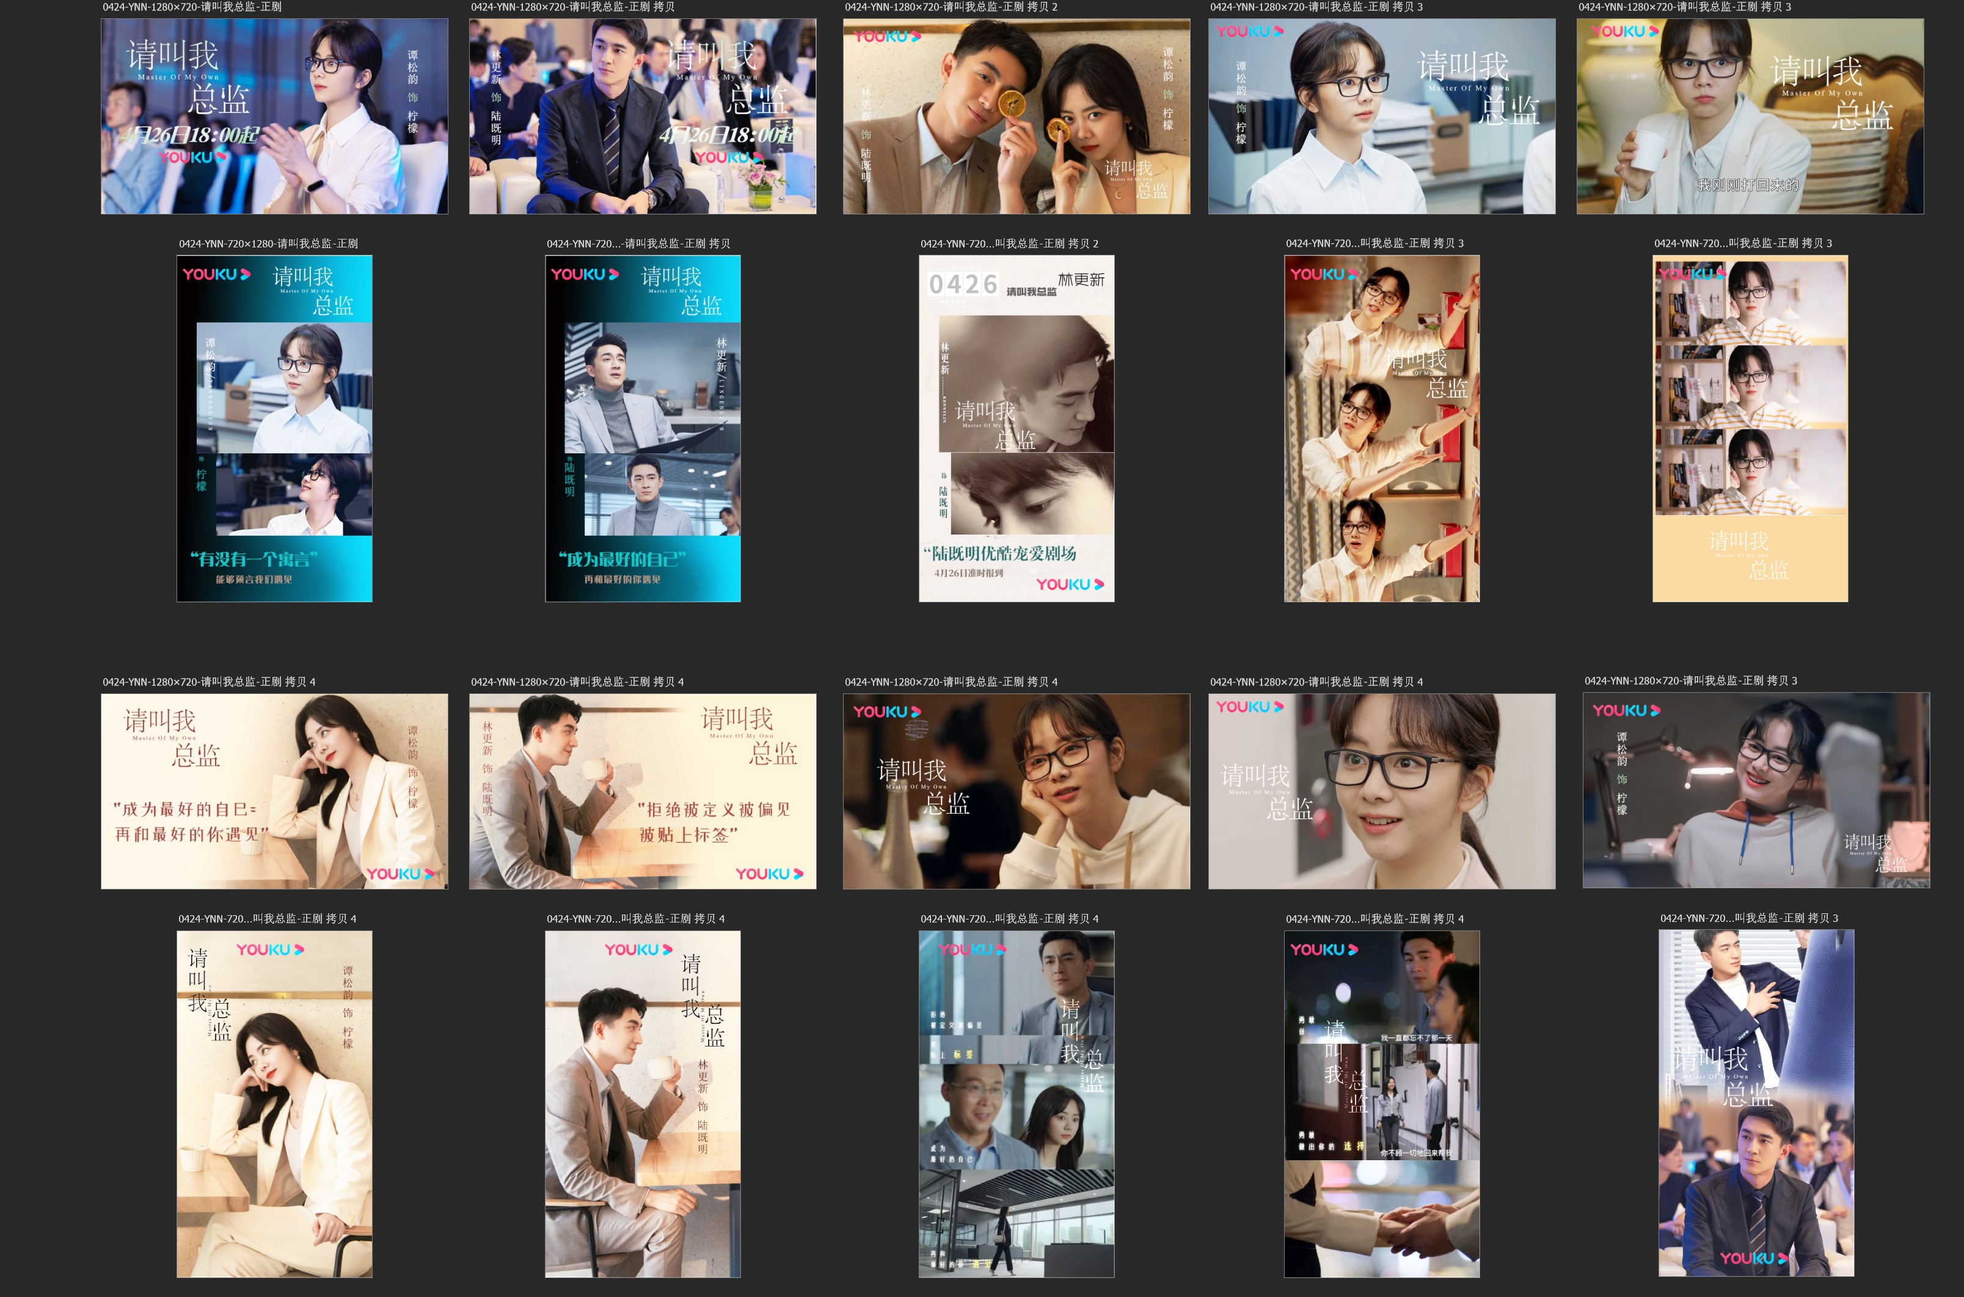Select the artboard of the hoodie woman resting her chin
This screenshot has width=1964, height=1297.
click(1017, 792)
